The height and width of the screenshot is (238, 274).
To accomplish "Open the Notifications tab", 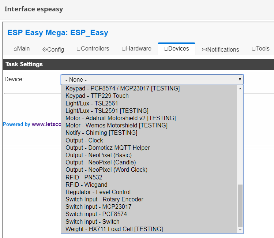I will [x=220, y=49].
